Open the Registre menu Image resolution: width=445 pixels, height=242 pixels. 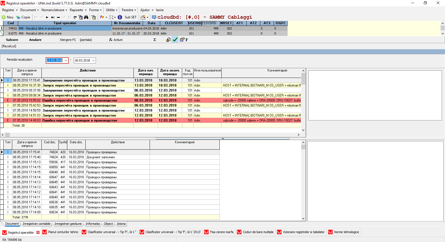[10, 10]
